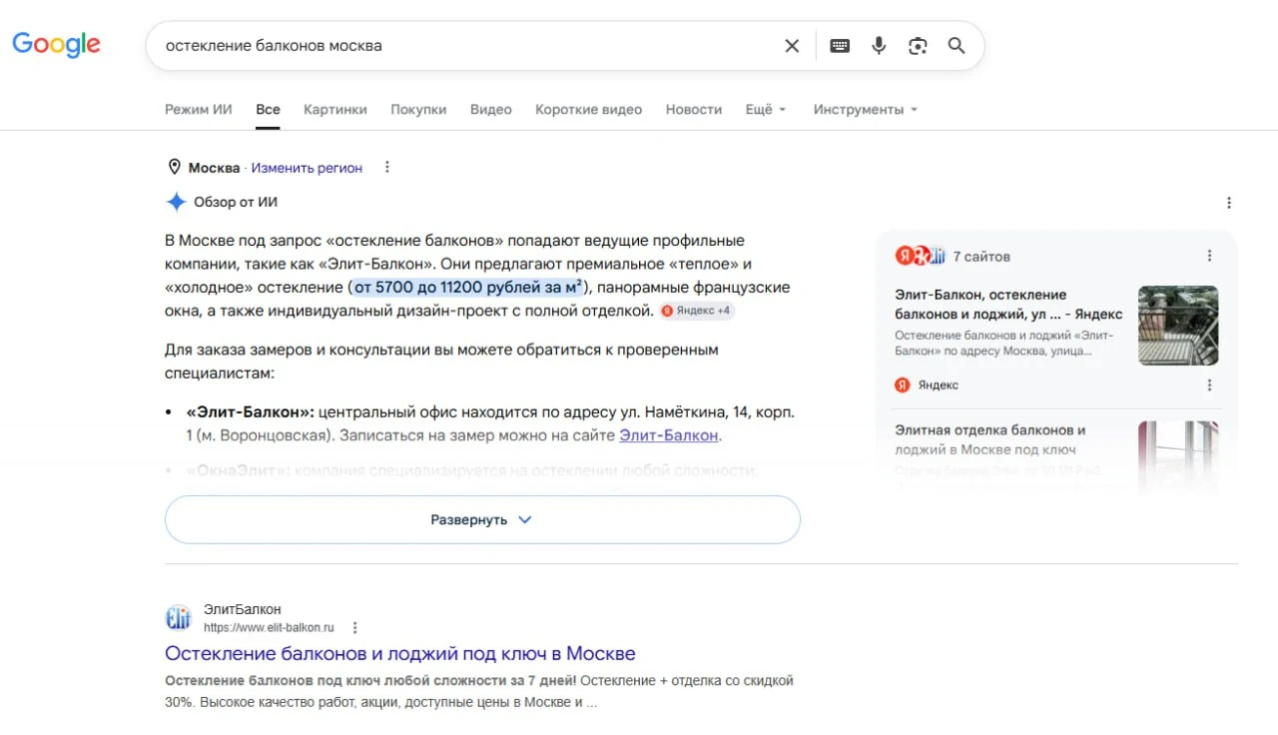Screen dimensions: 1278x735
Task: Open three-dot menu beside elit-balkon.ru URL
Action: [x=354, y=628]
